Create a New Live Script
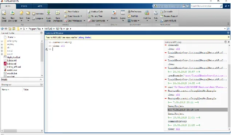Viewport: 231px width, 135px height. (12, 16)
